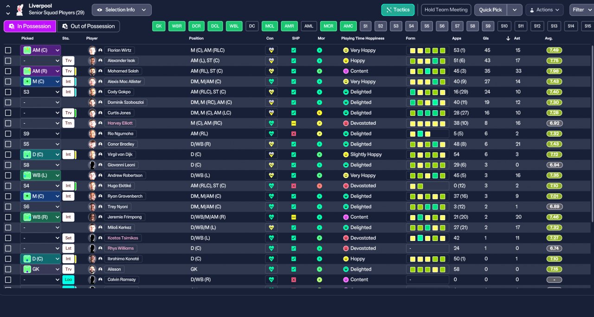Tick the checkbox for Florian Wirtz
The width and height of the screenshot is (594, 317).
click(x=8, y=50)
